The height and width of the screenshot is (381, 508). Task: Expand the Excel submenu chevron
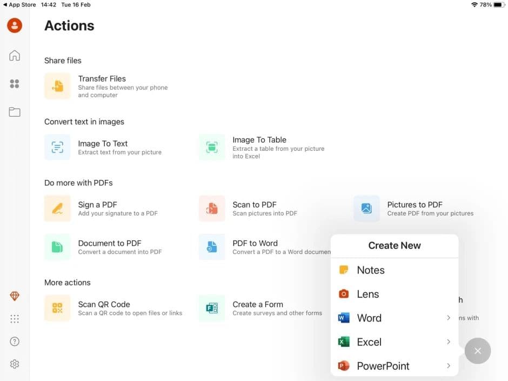point(449,342)
